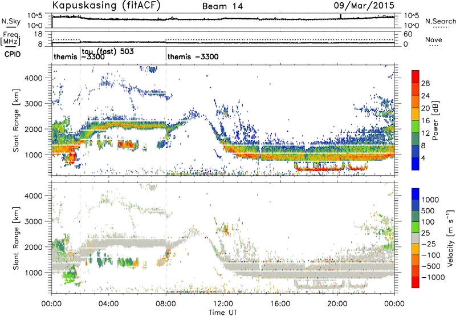Click the '10^5' label on the right noise axis
Viewport: 456px width, 316px height.
[x=411, y=15]
